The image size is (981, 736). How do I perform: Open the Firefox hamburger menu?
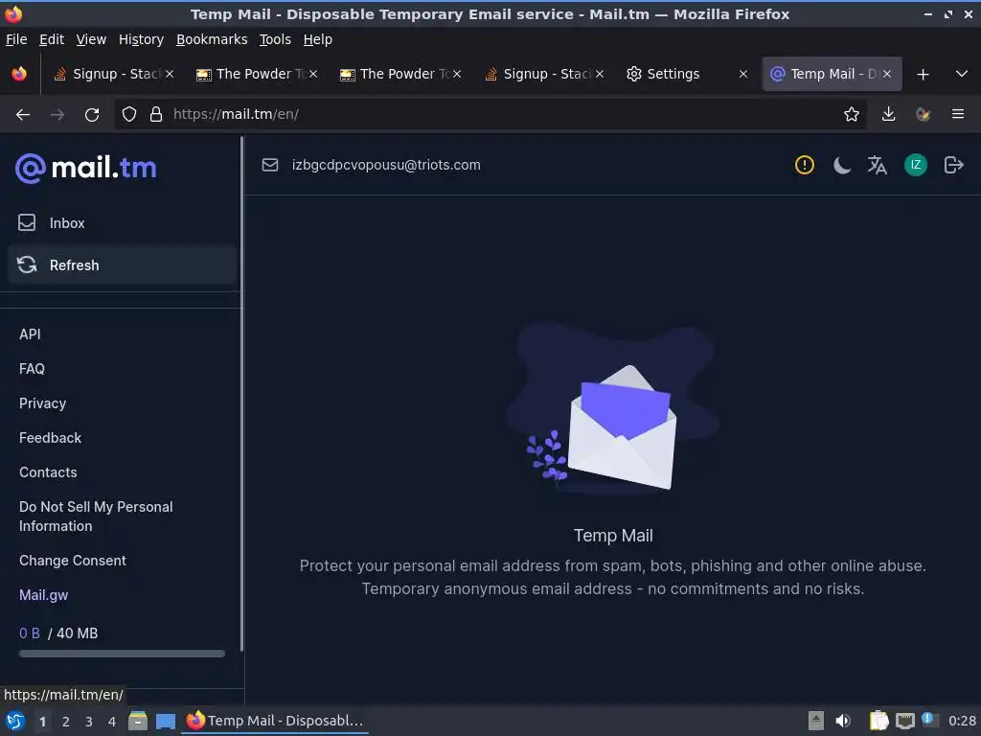957,114
